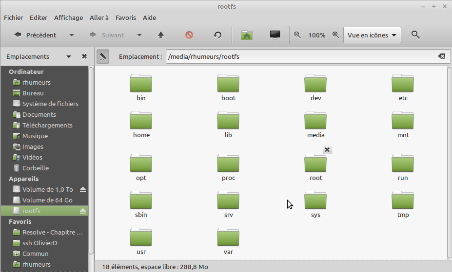Select the etc folder

pos(403,88)
